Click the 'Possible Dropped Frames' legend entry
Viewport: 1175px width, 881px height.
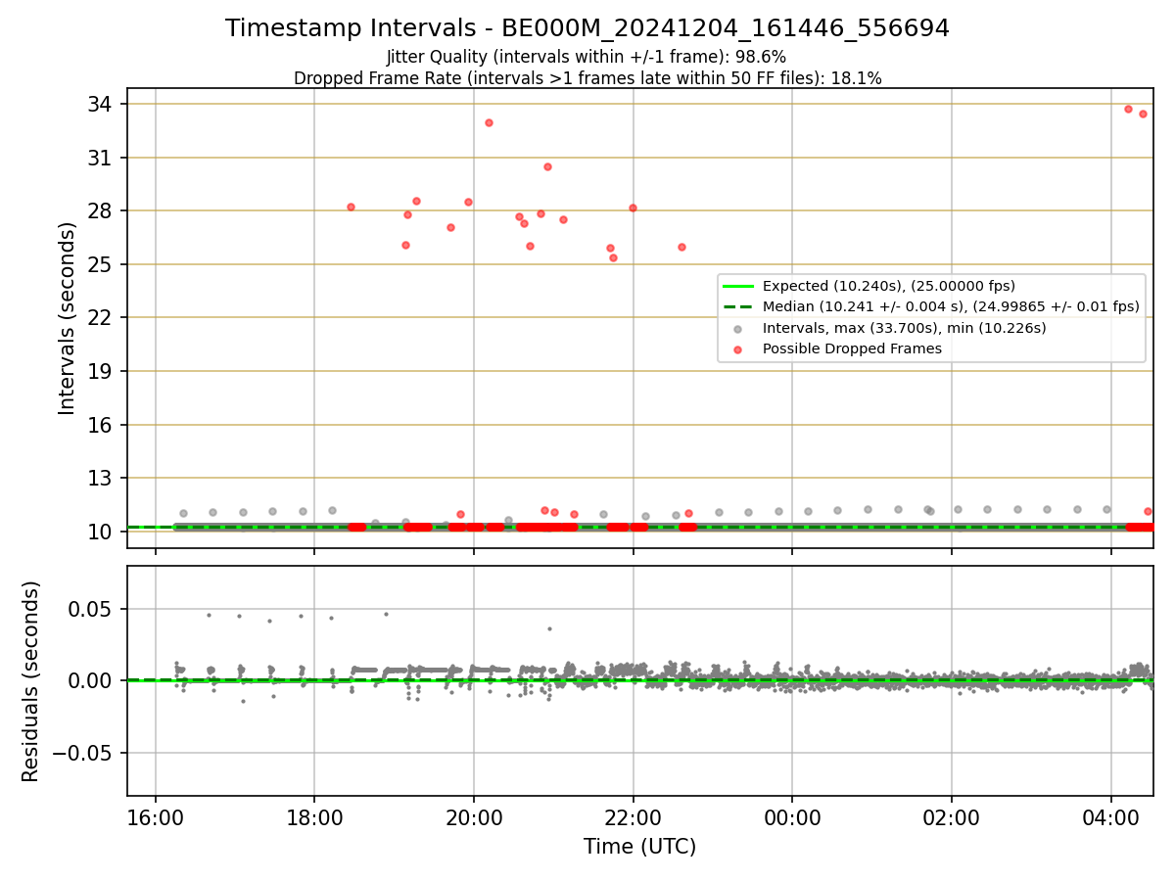pos(852,348)
